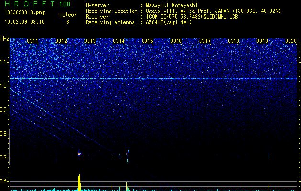Click the horizontal carrier line near 1.03 kHz

pyautogui.click(x=153, y=78)
